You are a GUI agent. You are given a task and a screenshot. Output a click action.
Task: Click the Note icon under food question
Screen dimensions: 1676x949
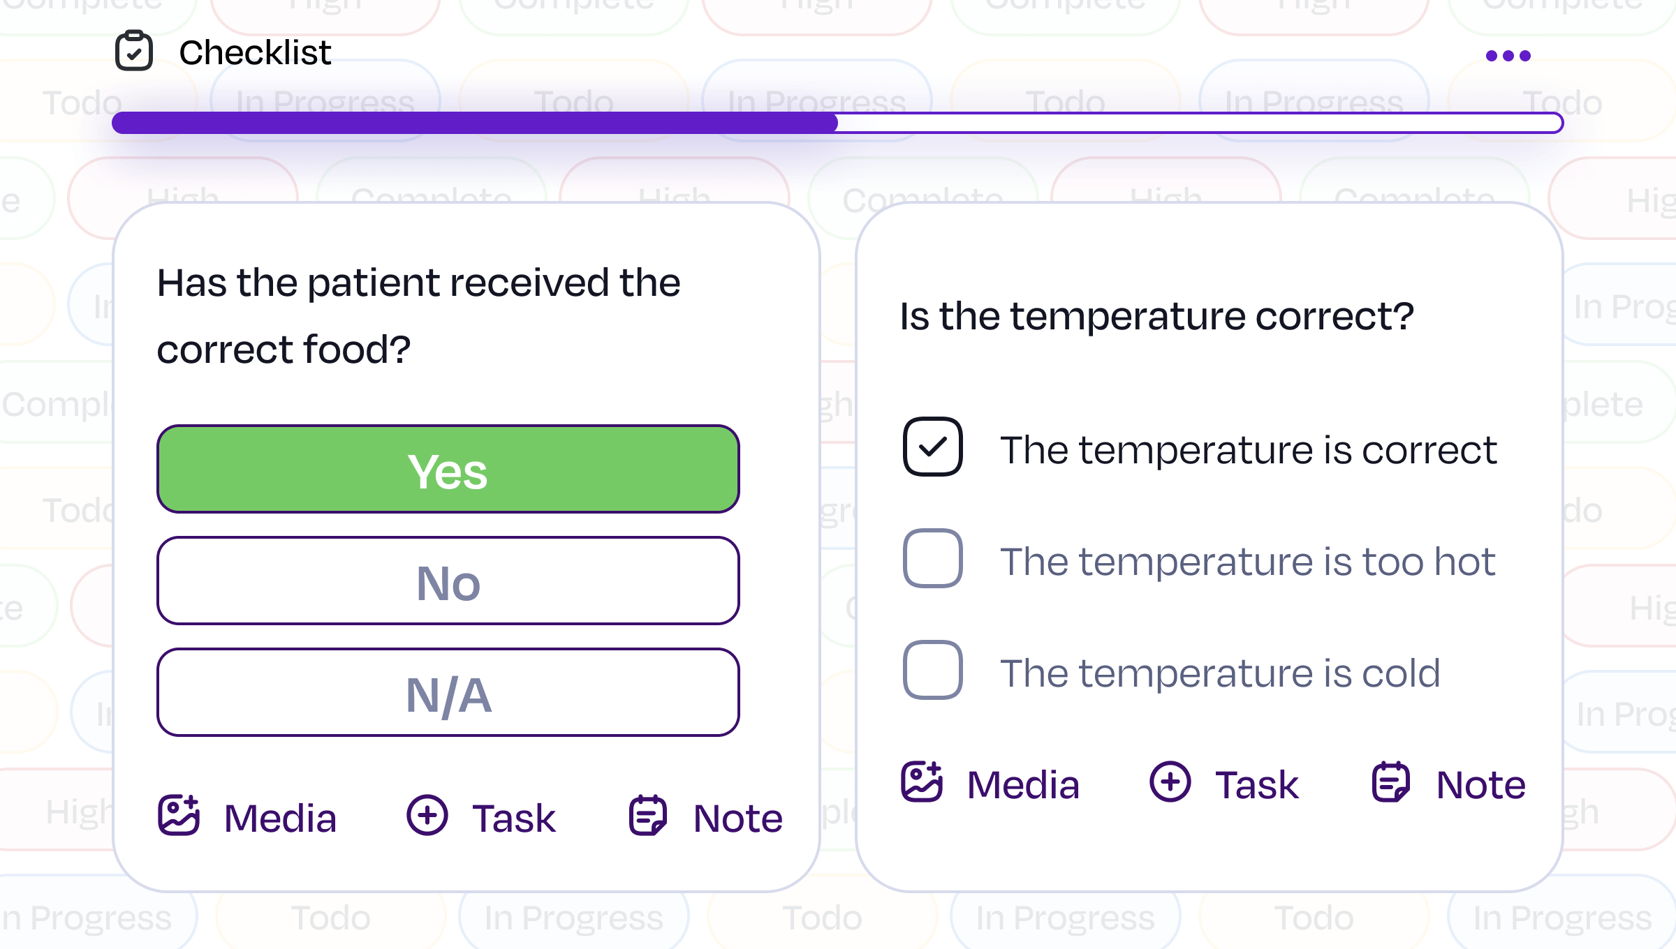click(647, 815)
